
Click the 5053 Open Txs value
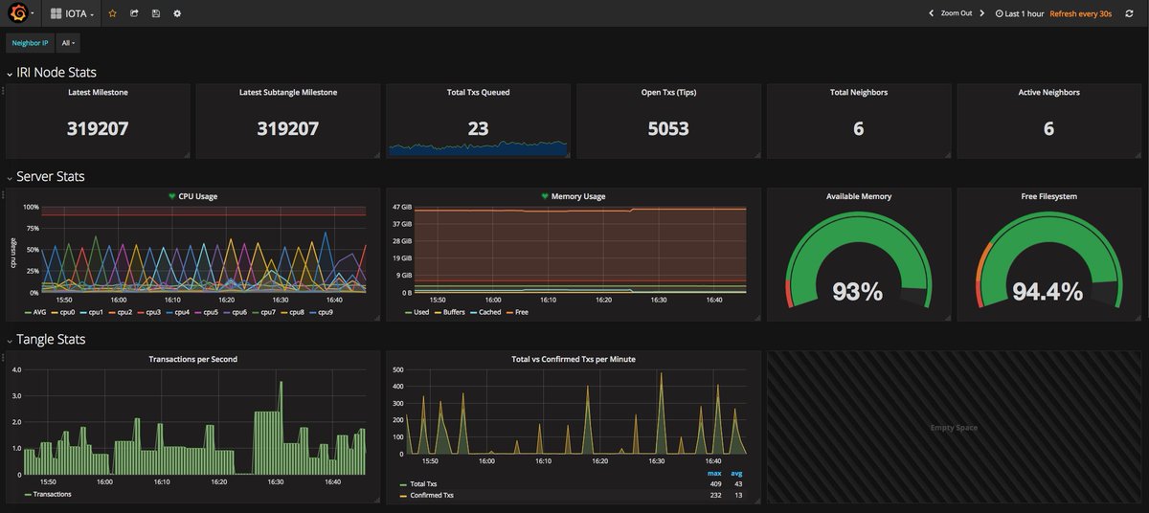668,128
